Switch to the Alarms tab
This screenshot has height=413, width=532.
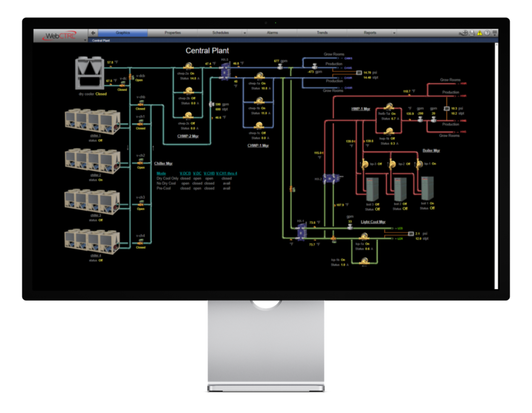coord(272,33)
